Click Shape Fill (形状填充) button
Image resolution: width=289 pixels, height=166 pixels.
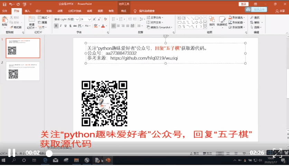237,18
